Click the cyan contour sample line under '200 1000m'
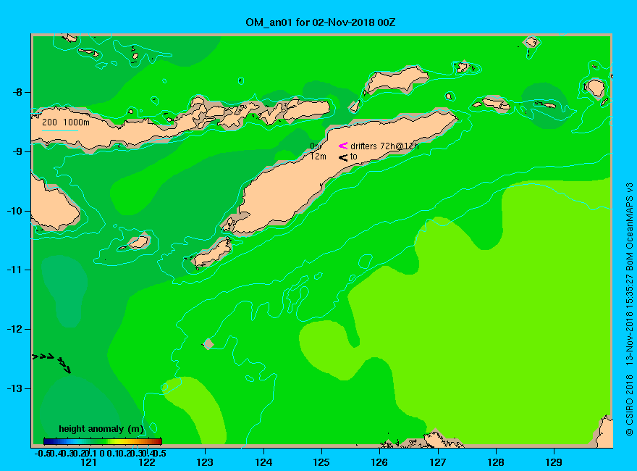 [x=60, y=130]
